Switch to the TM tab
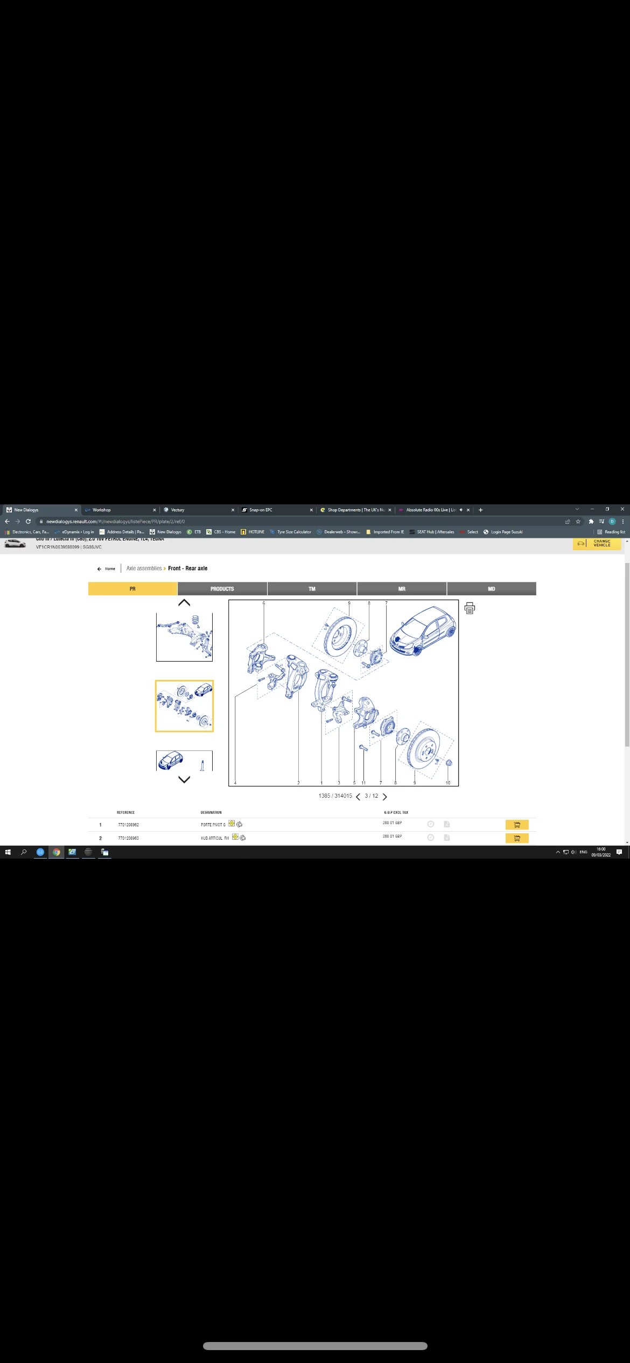 (x=312, y=589)
